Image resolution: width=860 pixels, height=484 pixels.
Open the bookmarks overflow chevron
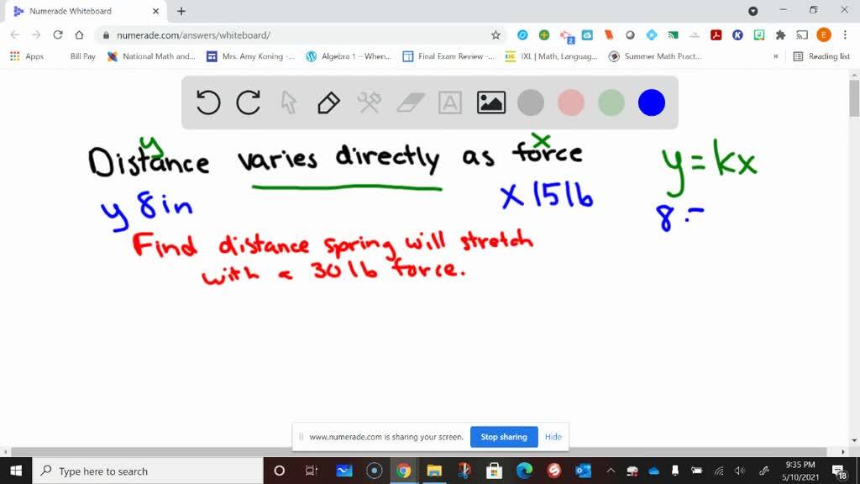tap(775, 56)
